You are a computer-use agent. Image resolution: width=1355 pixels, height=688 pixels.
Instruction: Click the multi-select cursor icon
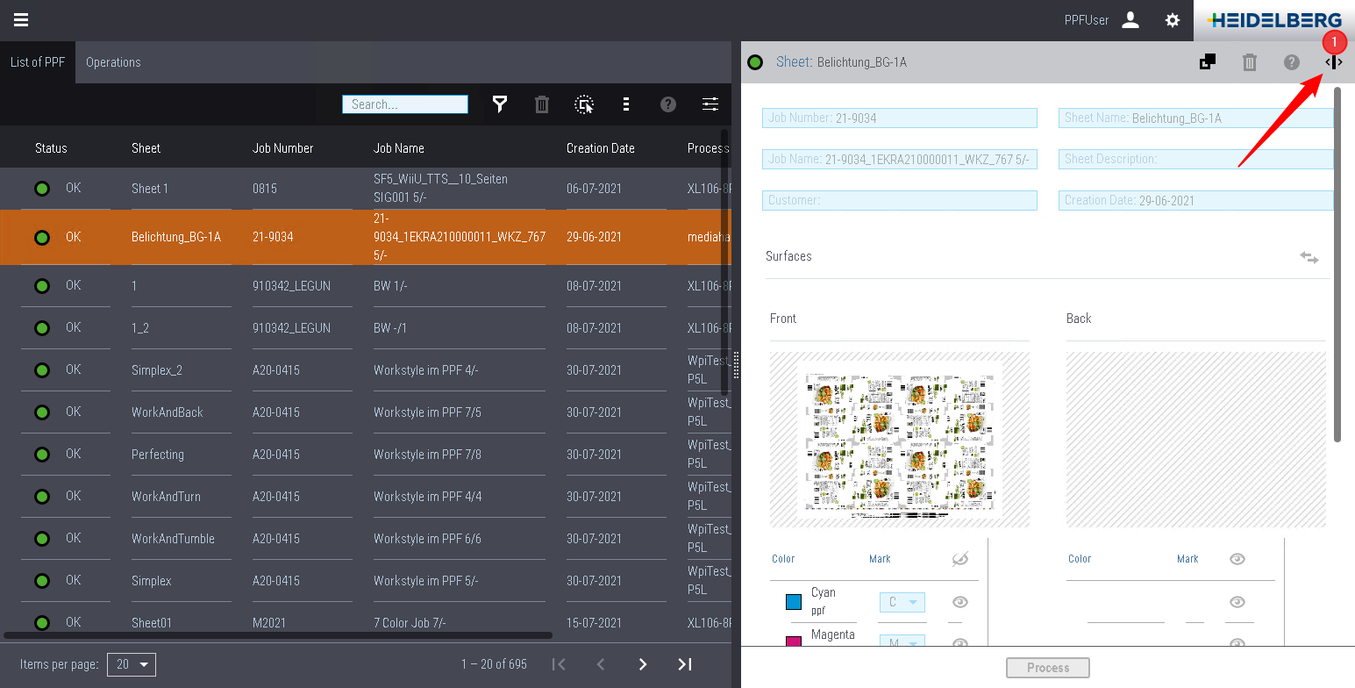coord(584,104)
